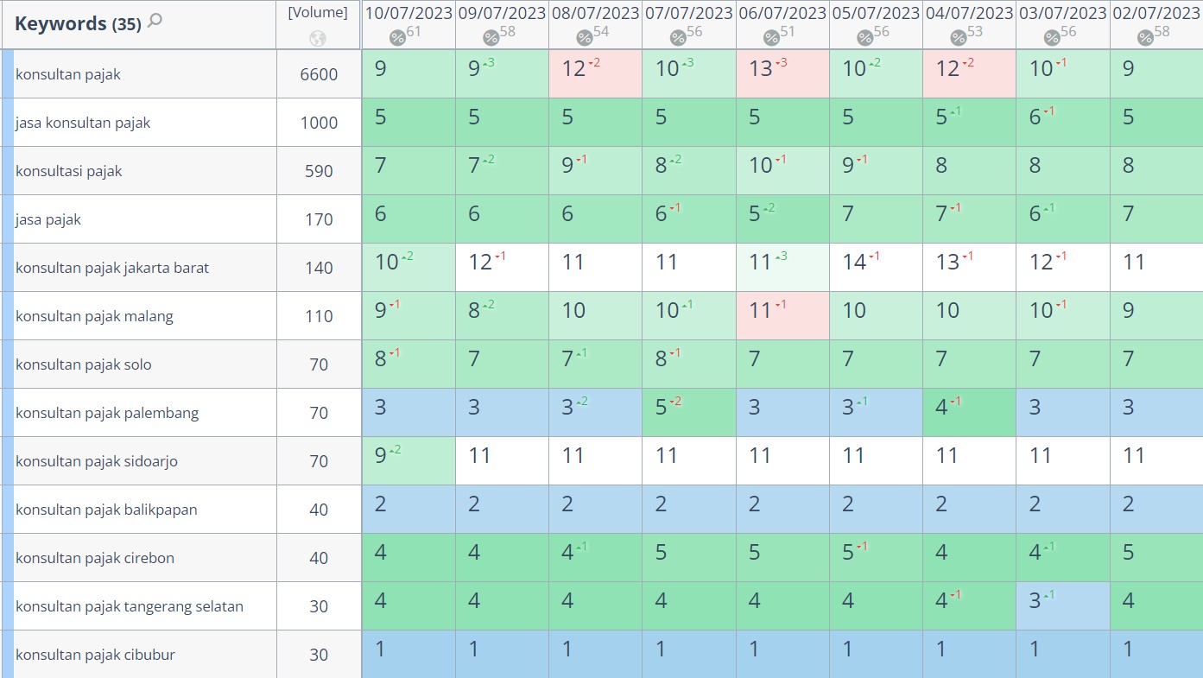Select keyword konsultan pajak
1203x678 pixels.
[68, 74]
